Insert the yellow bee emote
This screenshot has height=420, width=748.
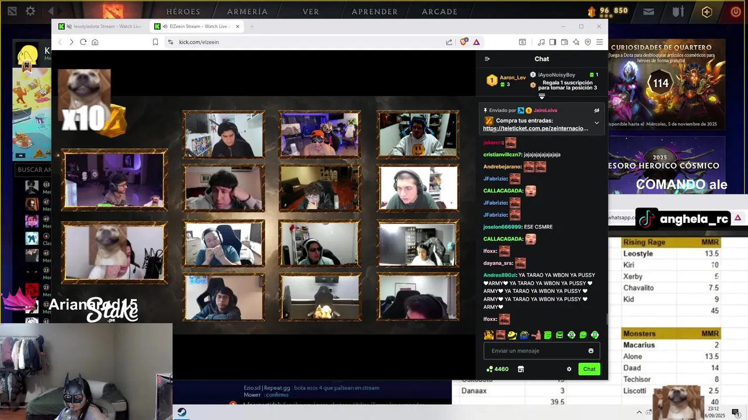[512, 335]
